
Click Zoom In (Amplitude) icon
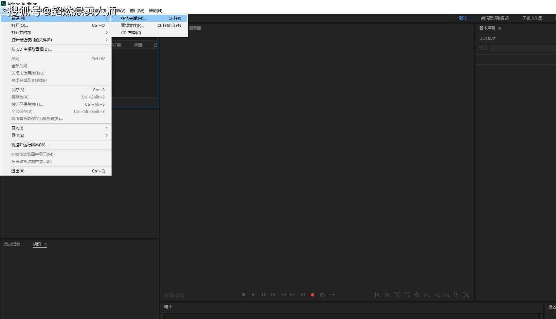pyautogui.click(x=377, y=295)
